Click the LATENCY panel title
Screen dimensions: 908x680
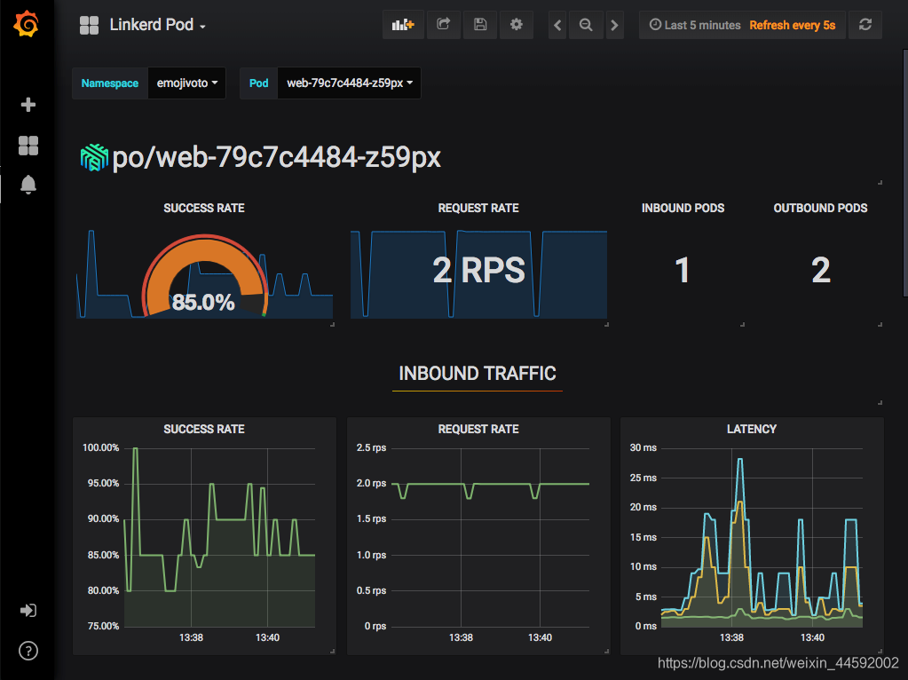[x=752, y=429]
